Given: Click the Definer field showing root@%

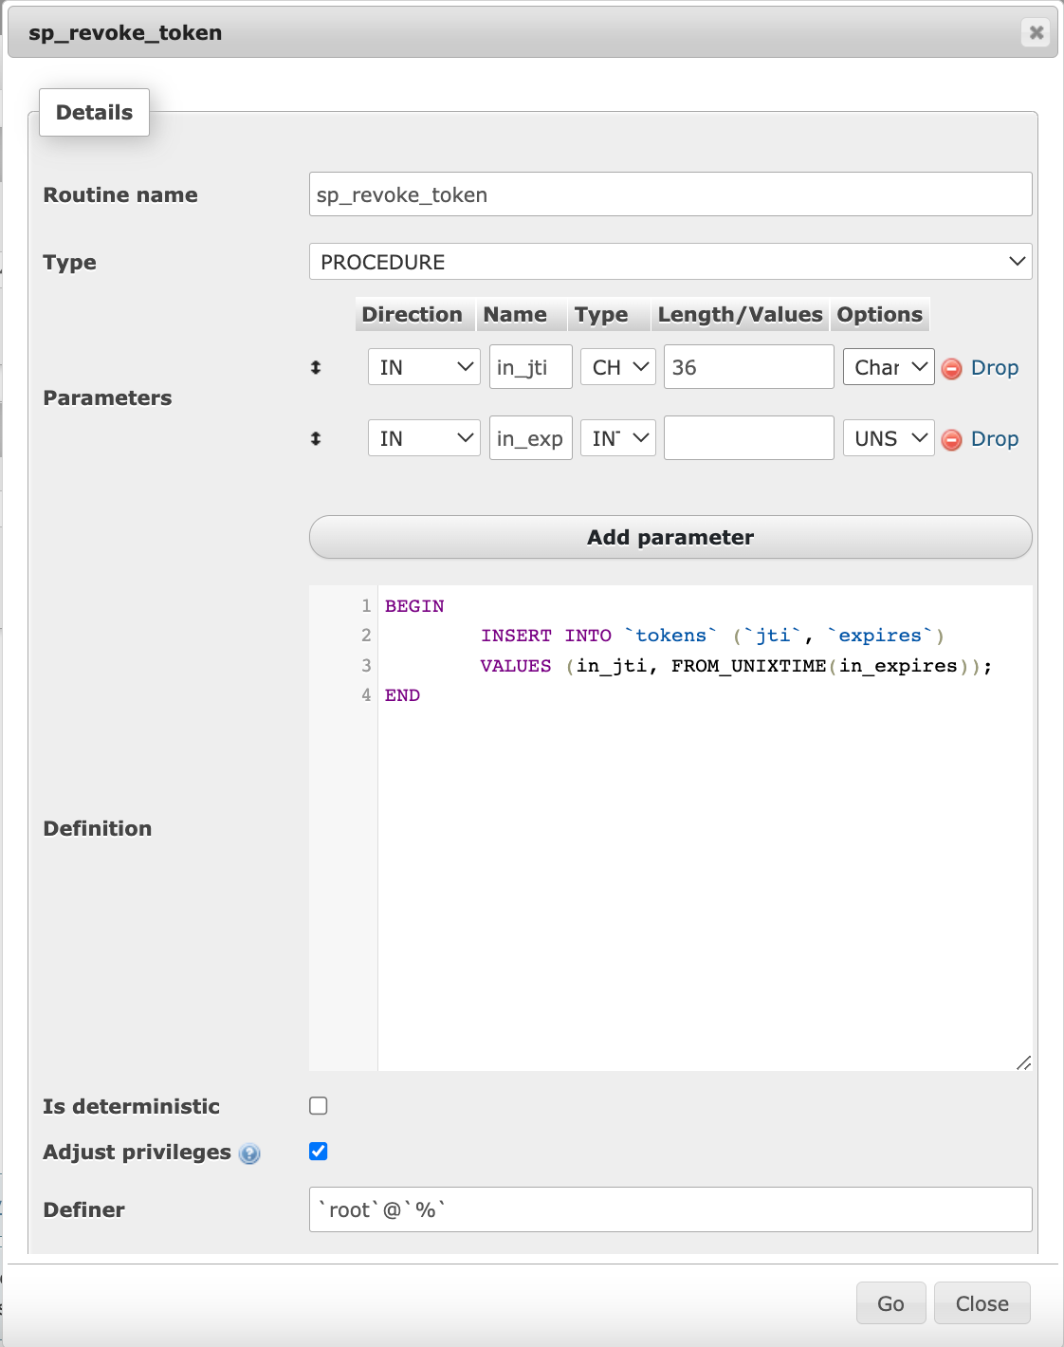Looking at the screenshot, I should [x=670, y=1209].
